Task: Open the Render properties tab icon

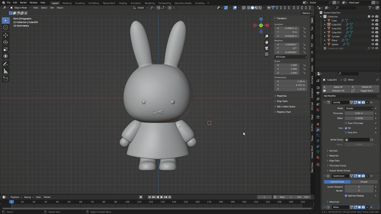Action: (318, 87)
